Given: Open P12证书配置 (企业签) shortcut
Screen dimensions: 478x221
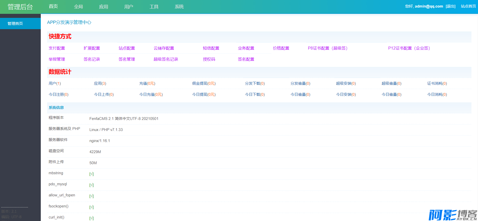Looking at the screenshot, I should pos(409,48).
